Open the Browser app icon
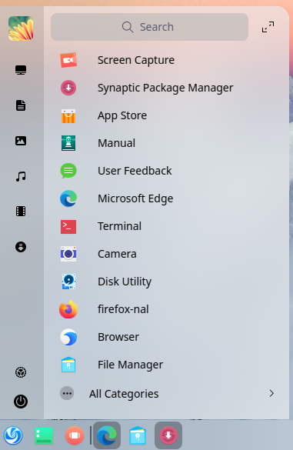Image resolution: width=293 pixels, height=450 pixels. tap(68, 337)
